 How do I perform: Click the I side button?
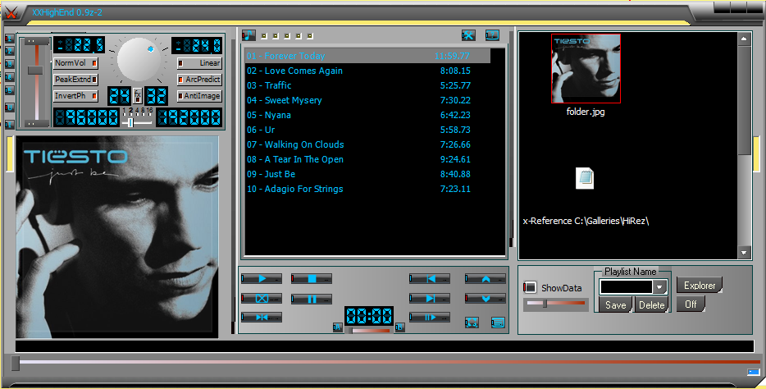pos(9,125)
